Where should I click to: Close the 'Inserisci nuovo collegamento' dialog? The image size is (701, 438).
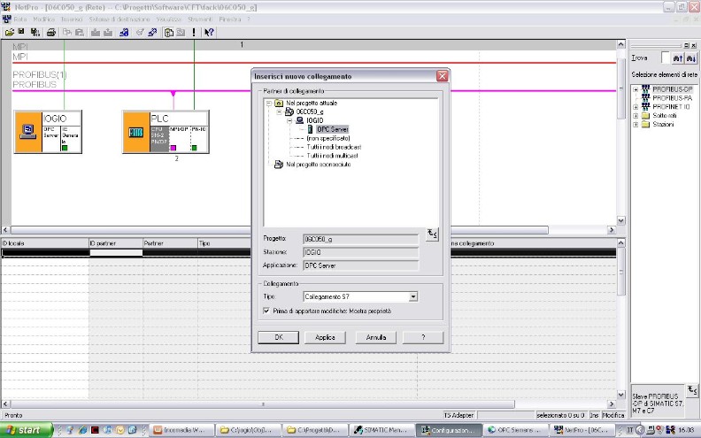click(443, 76)
